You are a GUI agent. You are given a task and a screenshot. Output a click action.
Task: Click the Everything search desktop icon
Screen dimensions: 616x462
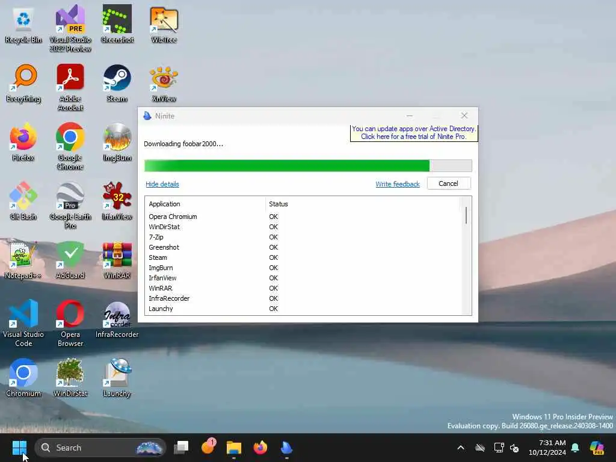coord(23,83)
